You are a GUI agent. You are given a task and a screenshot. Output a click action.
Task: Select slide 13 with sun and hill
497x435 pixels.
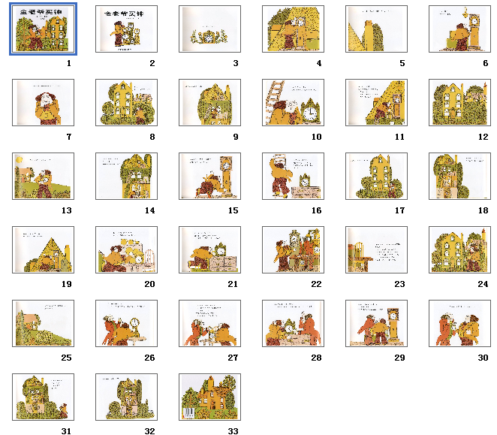click(x=43, y=176)
